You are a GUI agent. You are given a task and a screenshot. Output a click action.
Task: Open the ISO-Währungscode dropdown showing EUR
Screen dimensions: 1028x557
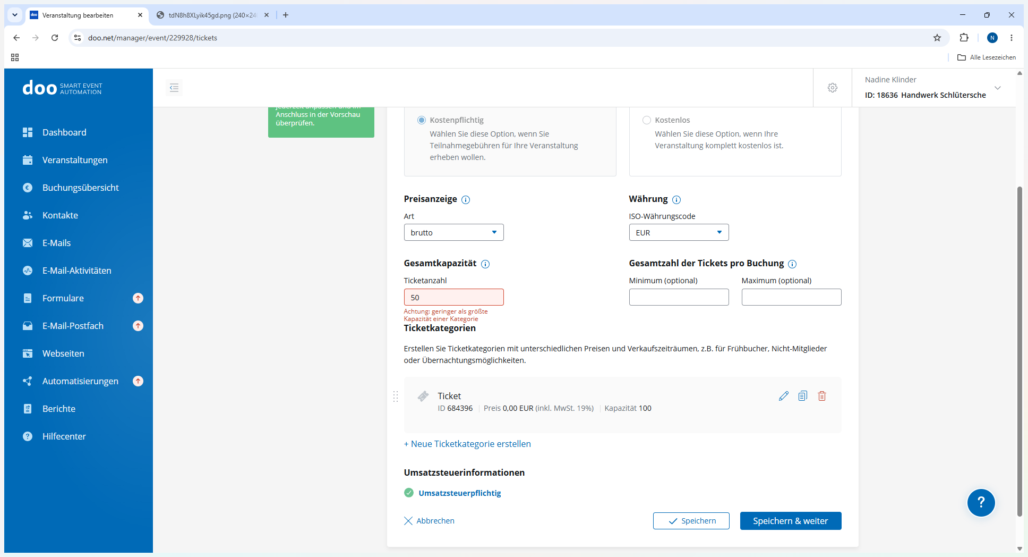[x=679, y=232]
